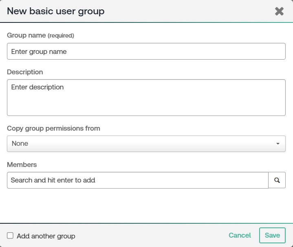Click the 'Members' field label

(22, 165)
